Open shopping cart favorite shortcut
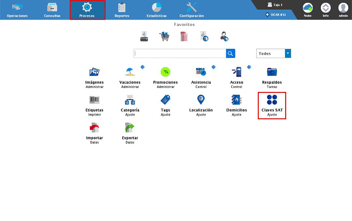The width and height of the screenshot is (352, 221). (x=164, y=36)
